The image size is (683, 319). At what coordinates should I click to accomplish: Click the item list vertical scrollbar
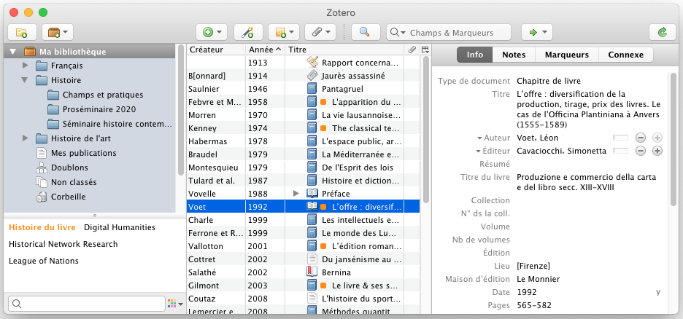425,130
